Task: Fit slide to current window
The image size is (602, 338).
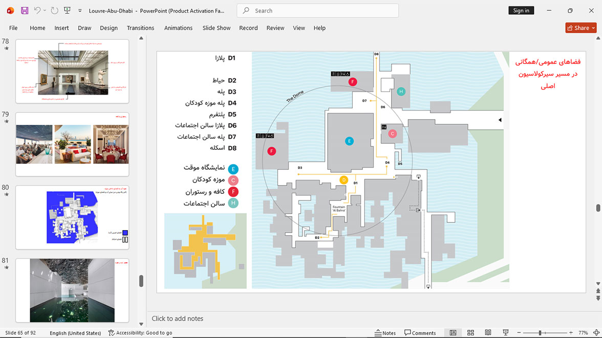Action: pos(596,332)
